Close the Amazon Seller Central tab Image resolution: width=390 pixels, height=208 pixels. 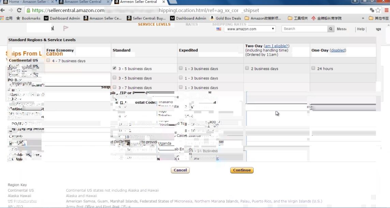tap(108, 2)
